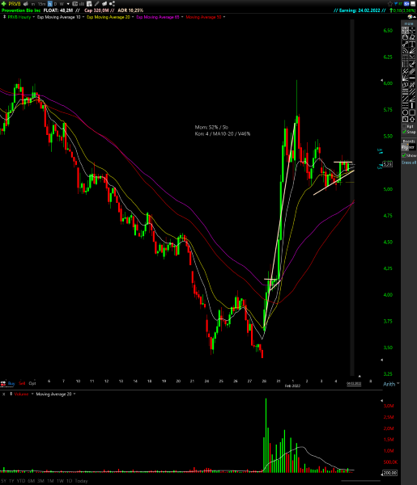Toggle the Snap checkbox
Screen dimensions: 417x485
point(404,132)
